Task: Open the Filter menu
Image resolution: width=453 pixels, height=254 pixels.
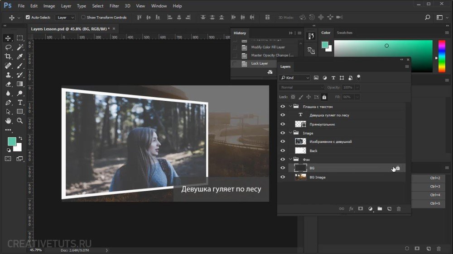Action: click(x=114, y=6)
